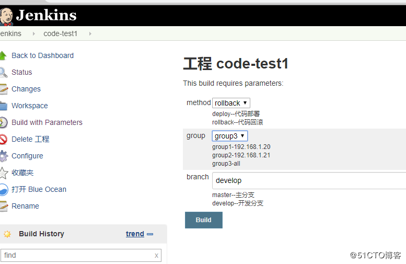Click the Changes notepad icon
The height and width of the screenshot is (264, 406).
[4, 89]
